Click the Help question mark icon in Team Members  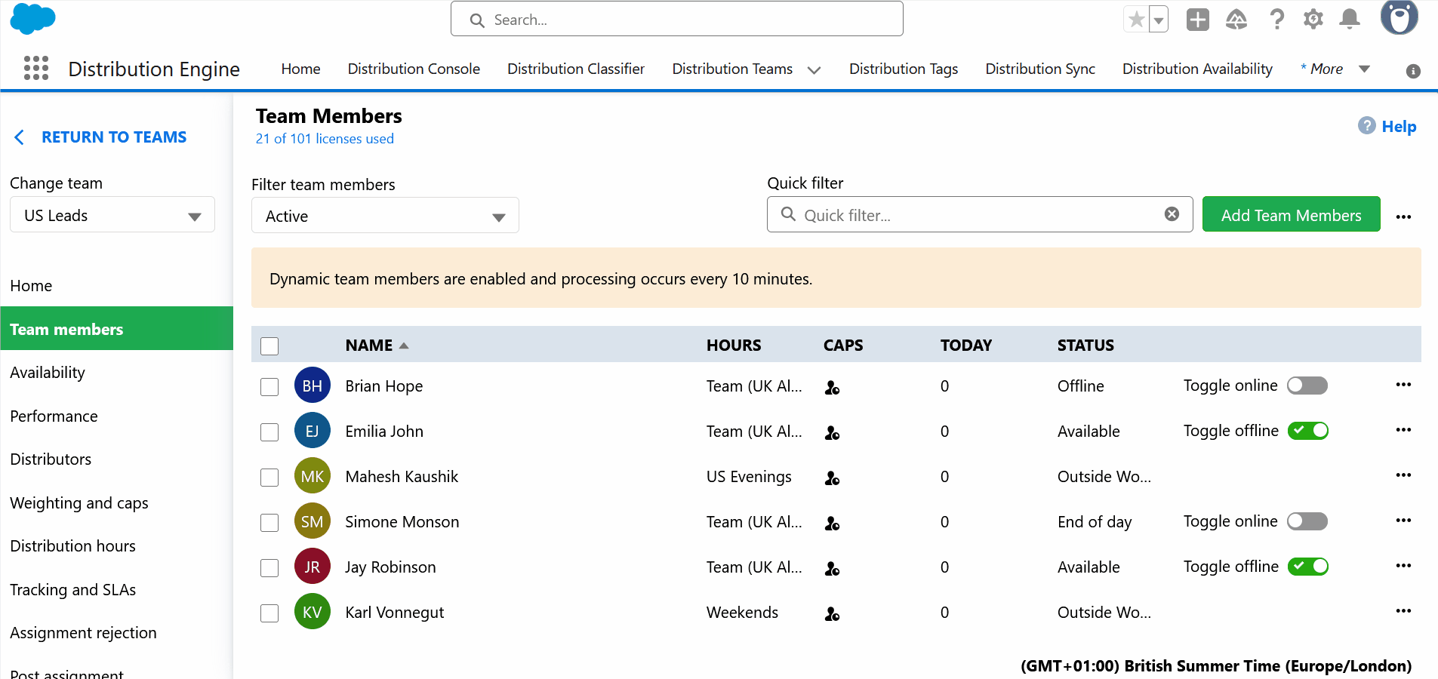point(1367,125)
